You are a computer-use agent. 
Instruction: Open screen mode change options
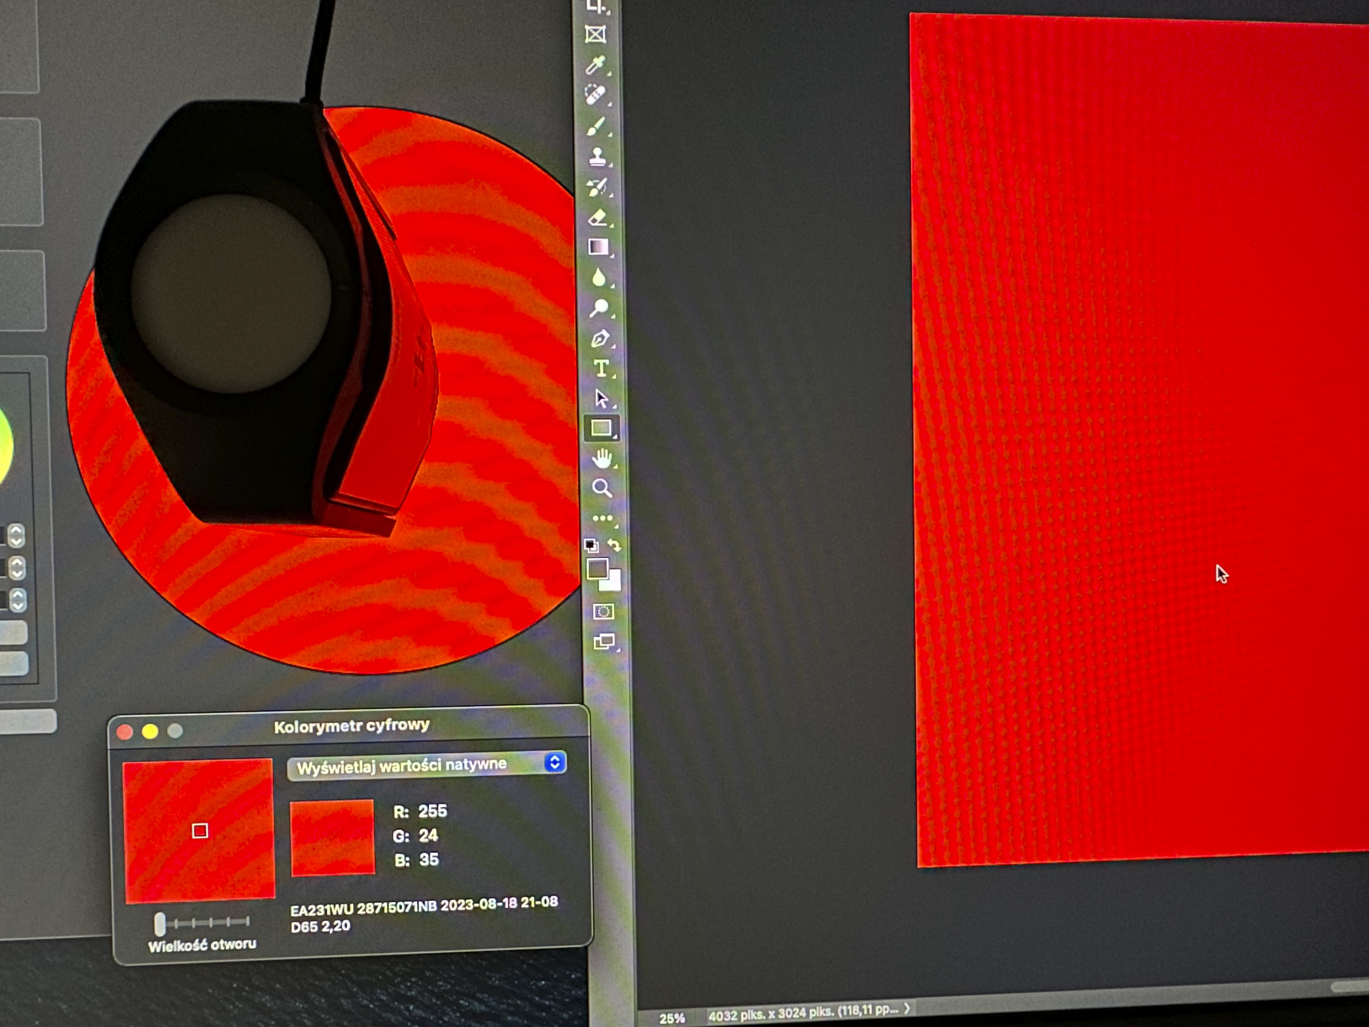click(604, 641)
